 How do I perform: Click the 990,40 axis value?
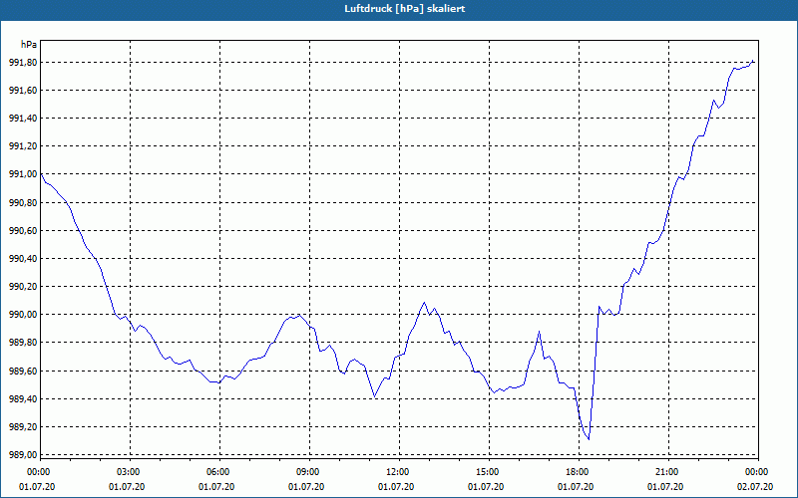23,259
